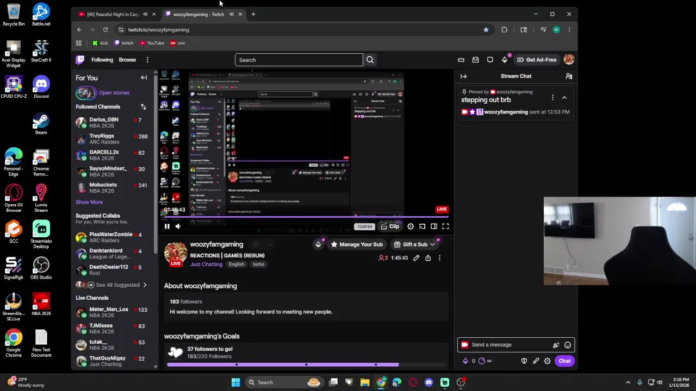Open Prime Loot crown icon
The height and width of the screenshot is (391, 696).
click(x=461, y=60)
